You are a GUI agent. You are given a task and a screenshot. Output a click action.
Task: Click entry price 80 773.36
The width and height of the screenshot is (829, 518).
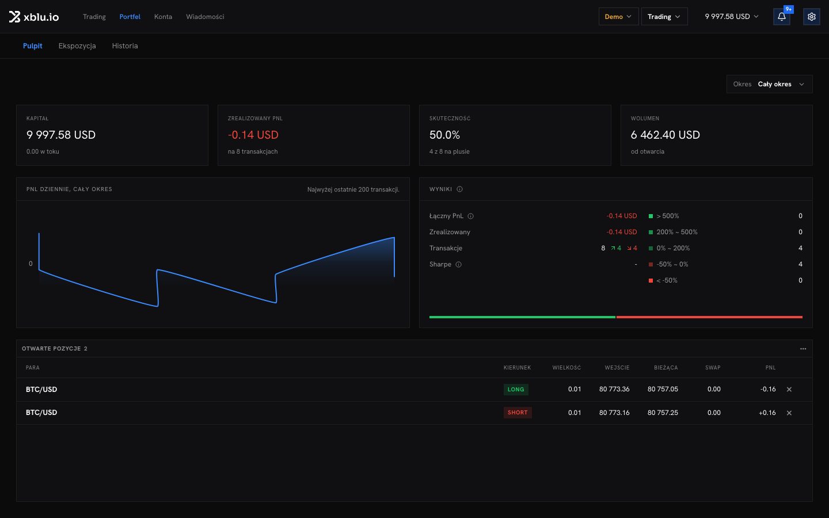coord(614,390)
